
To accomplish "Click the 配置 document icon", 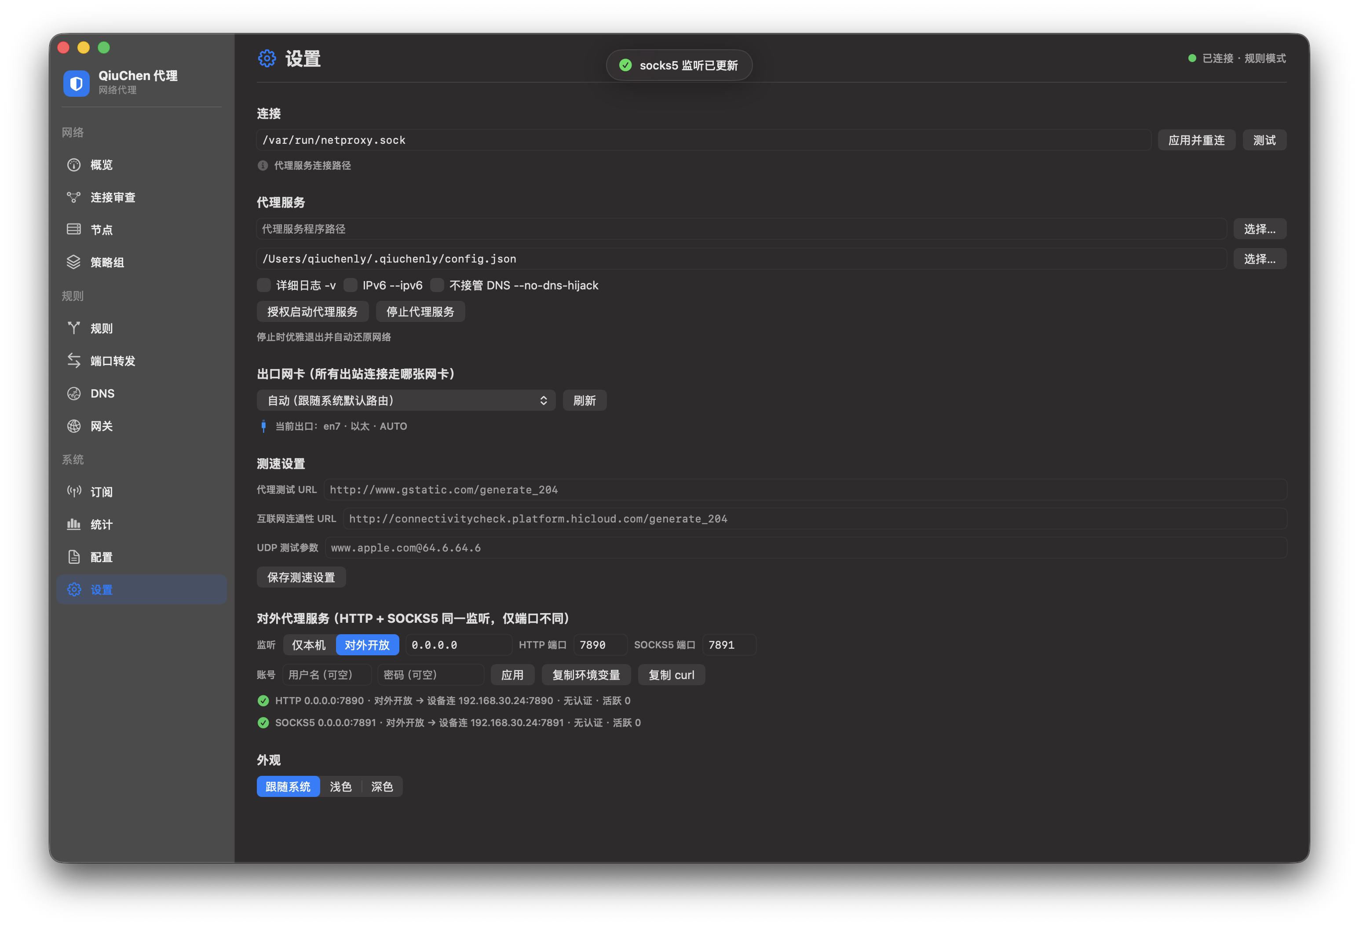I will click(74, 557).
